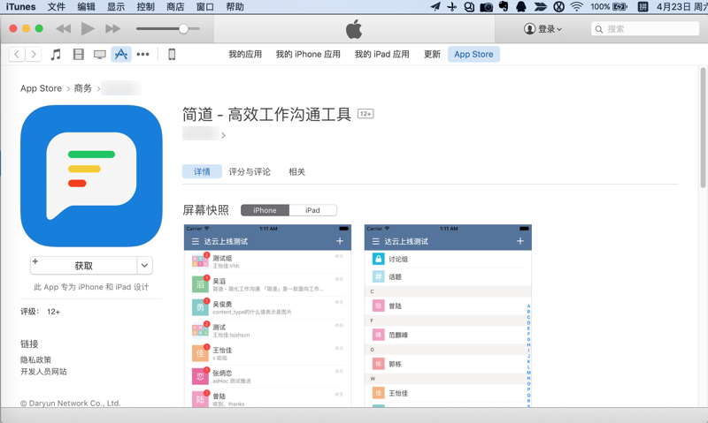Click the paper plane menu bar icon
708x423 pixels.
[435, 7]
